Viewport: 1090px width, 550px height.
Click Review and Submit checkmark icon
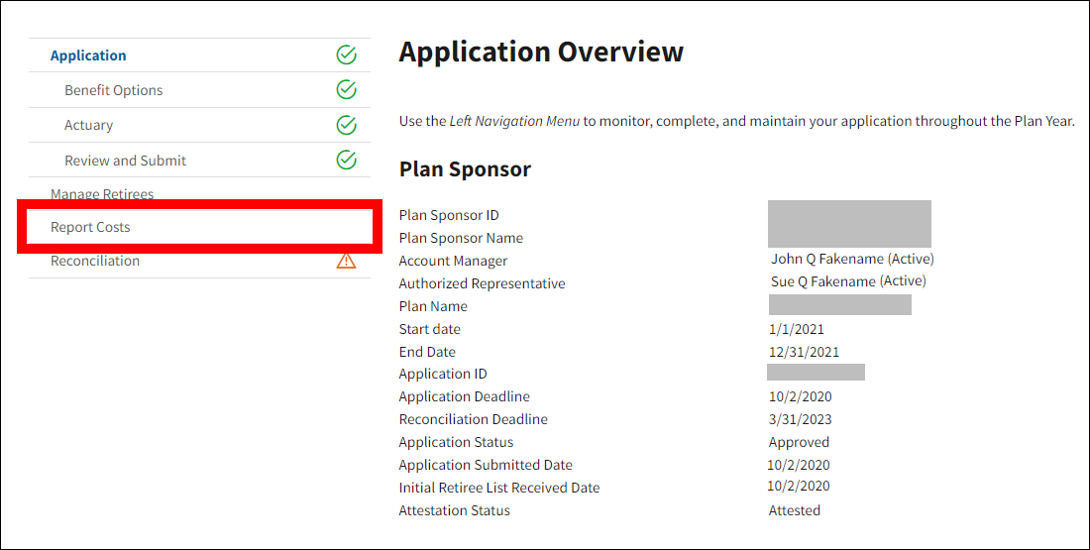pos(346,160)
